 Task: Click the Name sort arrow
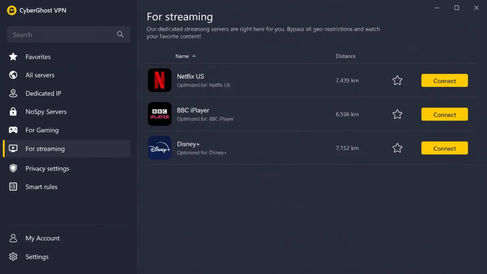point(194,56)
